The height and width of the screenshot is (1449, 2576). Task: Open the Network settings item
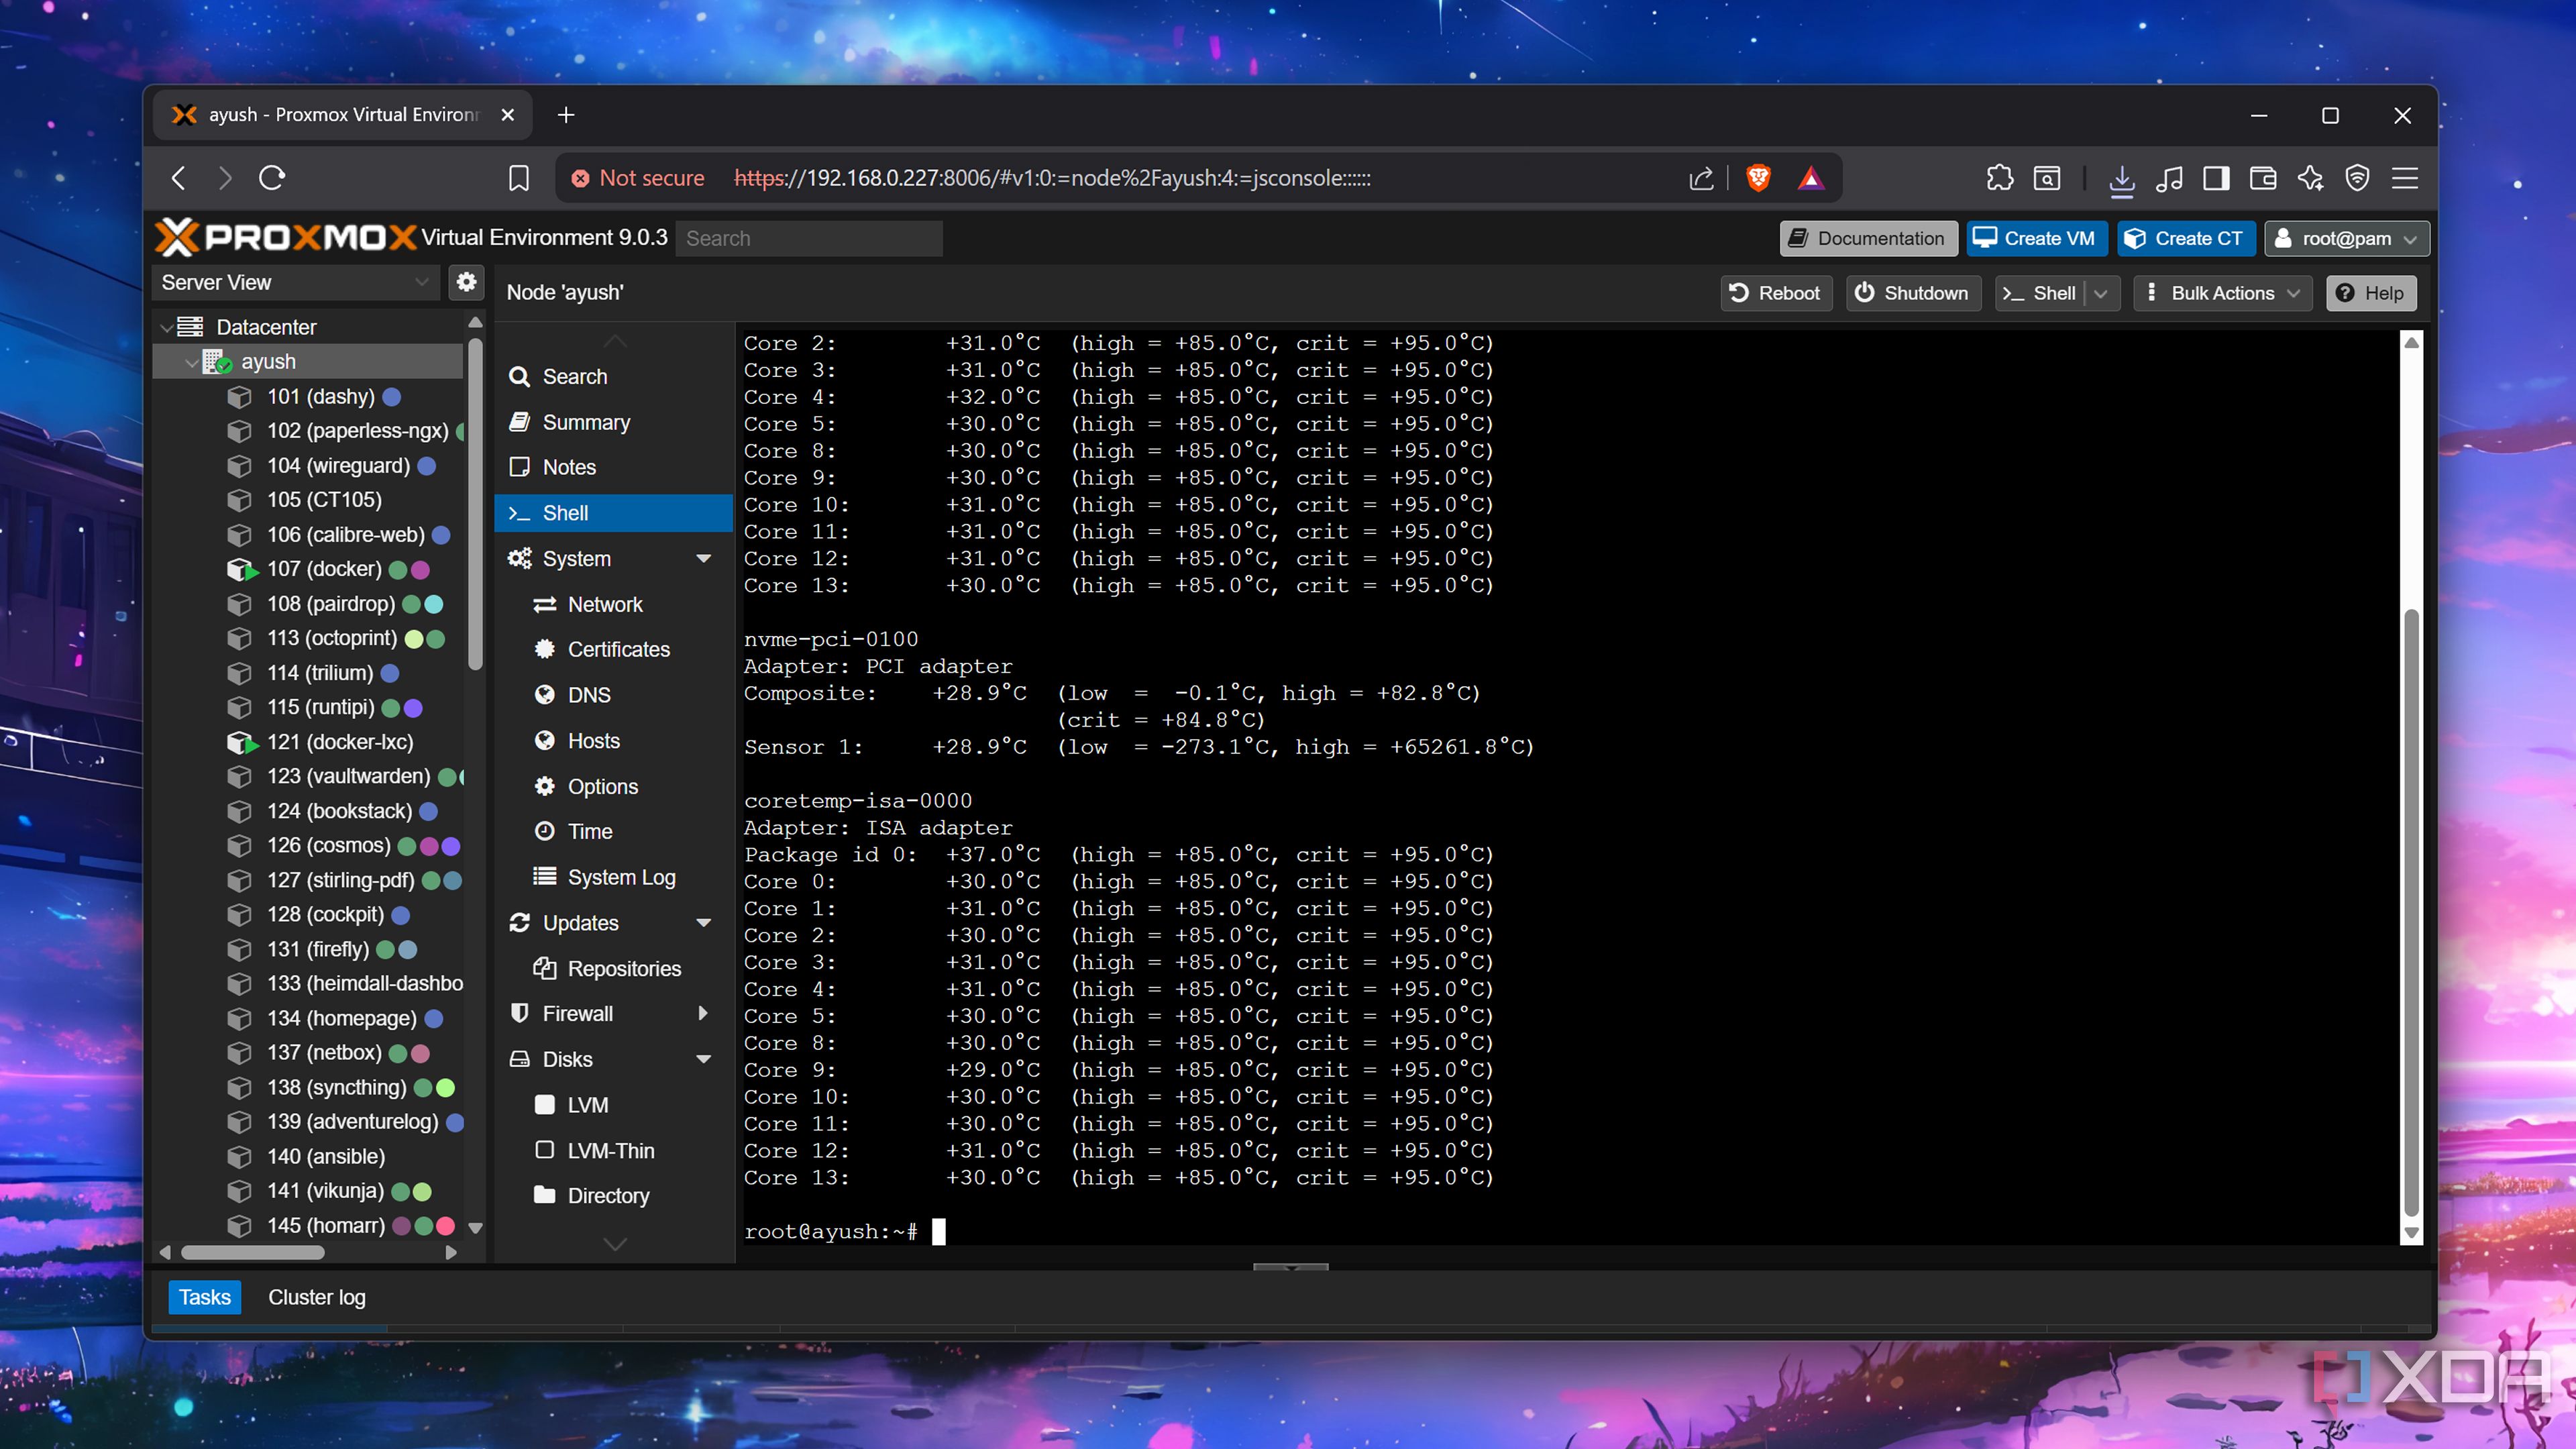click(614, 604)
